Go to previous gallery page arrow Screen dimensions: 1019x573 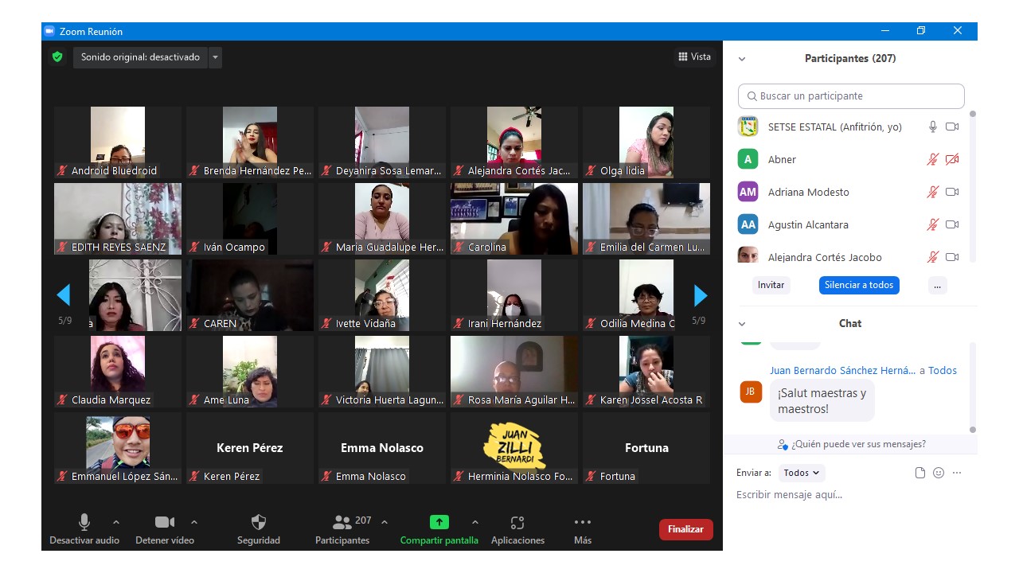64,295
